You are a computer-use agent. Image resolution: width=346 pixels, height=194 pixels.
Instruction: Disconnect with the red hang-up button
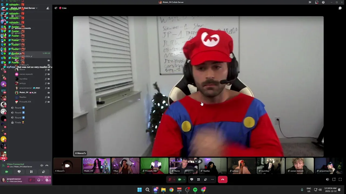pos(223,179)
